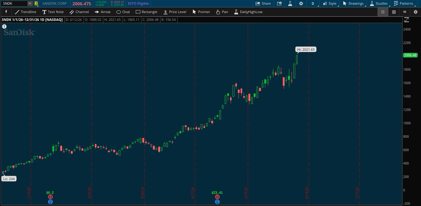
Task: Click the L: 1865.11 low value
Action: coord(132,20)
